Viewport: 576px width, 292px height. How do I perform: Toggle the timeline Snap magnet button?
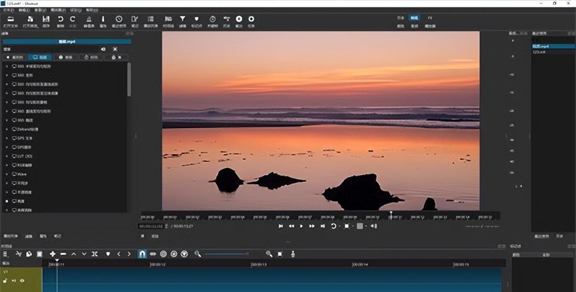tap(142, 254)
